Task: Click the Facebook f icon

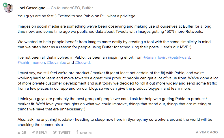Action: coord(77,132)
